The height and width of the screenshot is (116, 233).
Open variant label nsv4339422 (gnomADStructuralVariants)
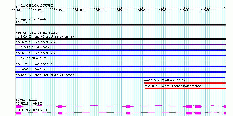45,36
